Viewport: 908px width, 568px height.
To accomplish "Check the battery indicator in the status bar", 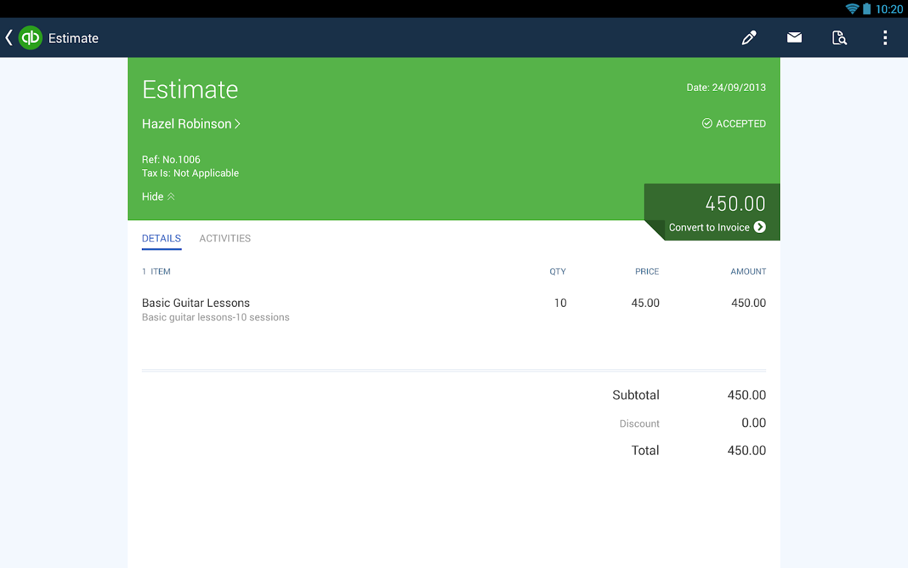I will click(x=868, y=9).
